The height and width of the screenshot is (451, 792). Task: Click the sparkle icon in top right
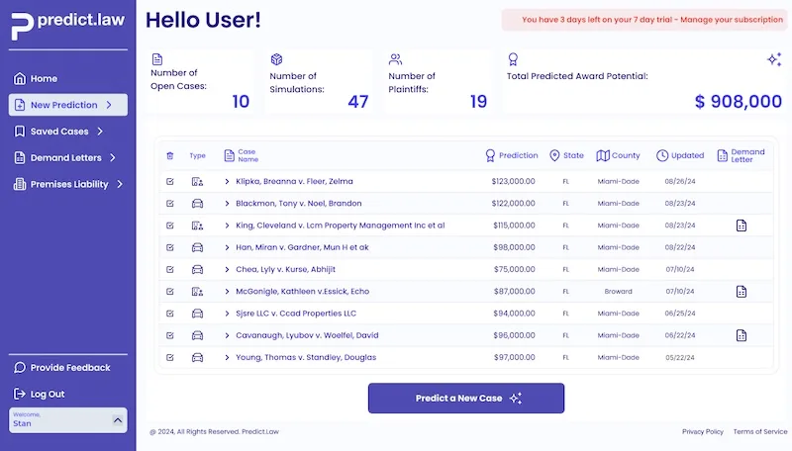774,59
